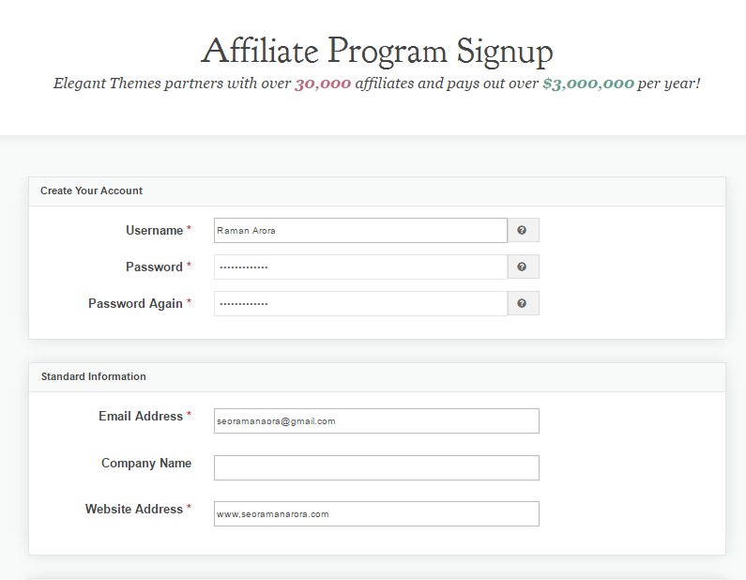Select the Password Again label
This screenshot has width=746, height=580.
tap(135, 303)
